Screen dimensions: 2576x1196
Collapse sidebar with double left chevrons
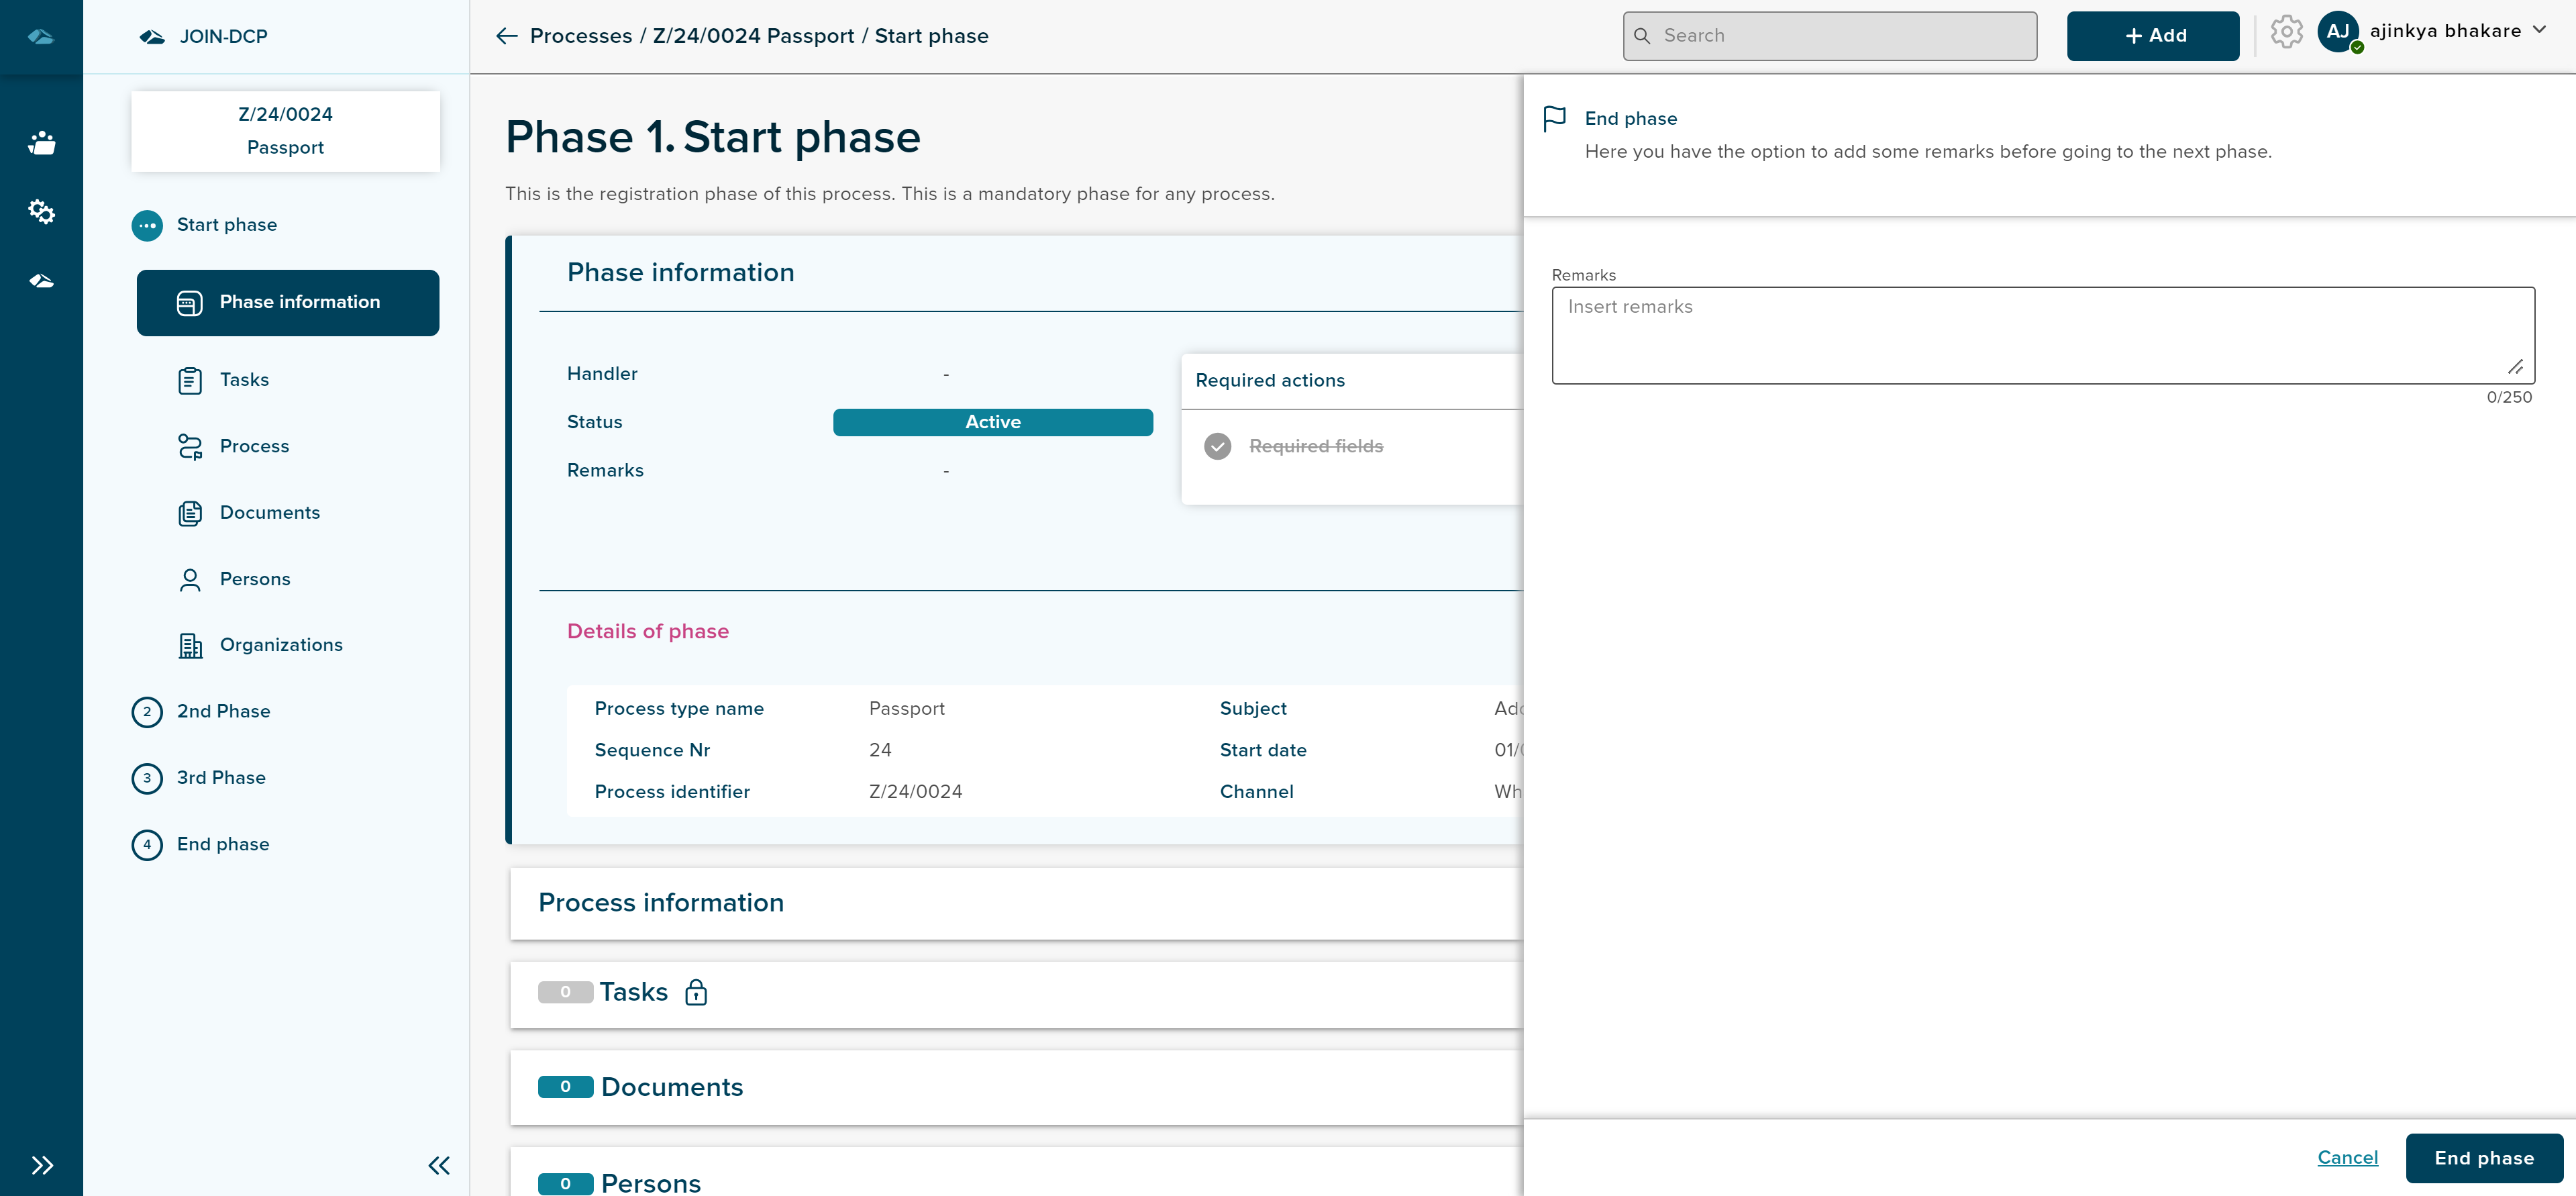pyautogui.click(x=439, y=1165)
